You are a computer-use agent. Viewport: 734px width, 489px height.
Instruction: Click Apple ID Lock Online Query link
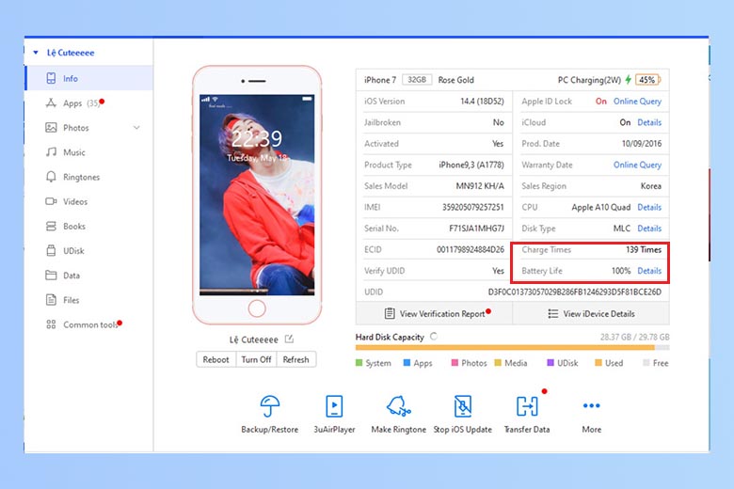[x=637, y=102]
